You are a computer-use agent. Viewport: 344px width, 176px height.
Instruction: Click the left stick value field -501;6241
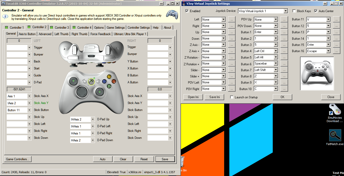coord(19,89)
